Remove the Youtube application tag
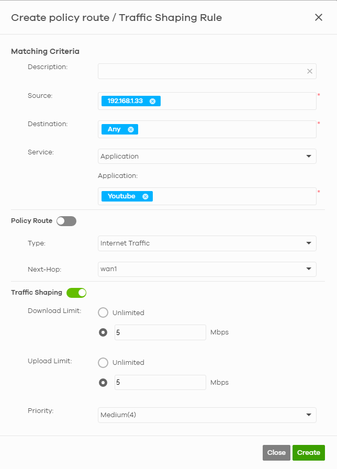The height and width of the screenshot is (469, 337). (146, 196)
